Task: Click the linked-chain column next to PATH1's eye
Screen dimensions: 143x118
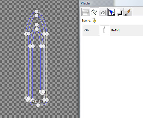Action: coord(94,30)
